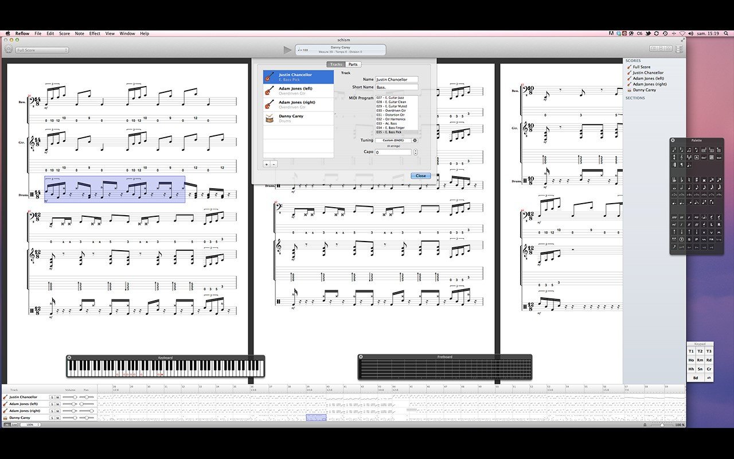This screenshot has height=459, width=734.
Task: Select Hh on the drum Keypad
Action: (x=691, y=369)
